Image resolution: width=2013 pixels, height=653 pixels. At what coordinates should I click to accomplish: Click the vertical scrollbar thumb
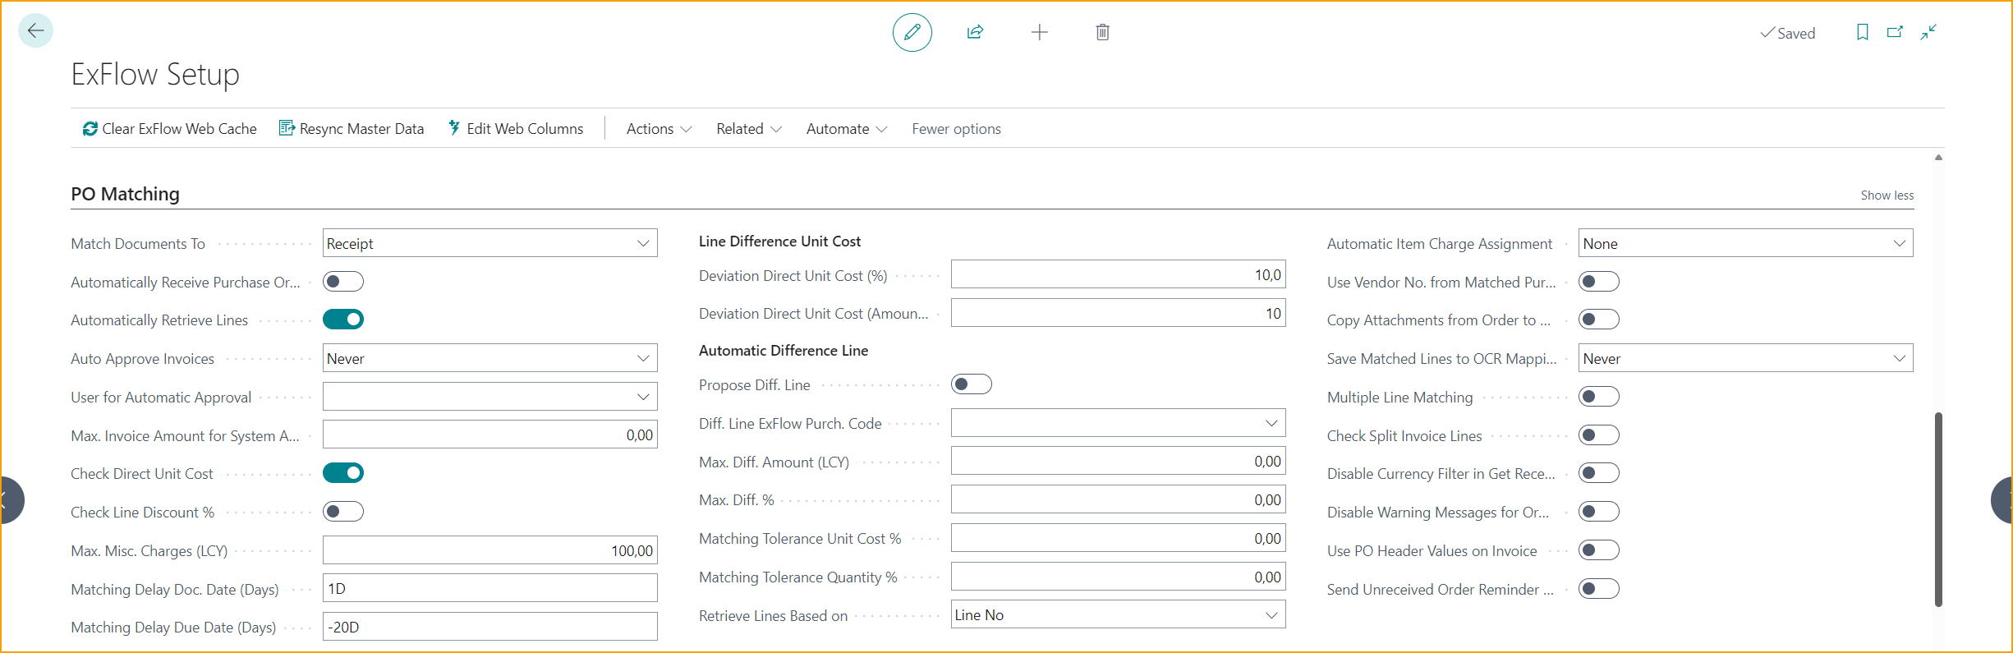[x=1938, y=509]
